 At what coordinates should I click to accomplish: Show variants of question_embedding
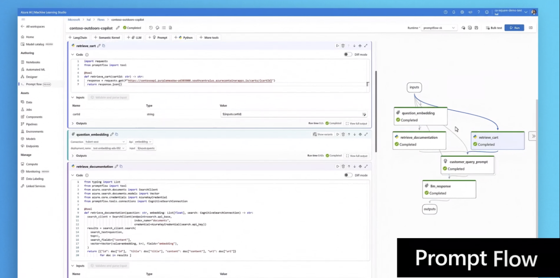tap(323, 134)
